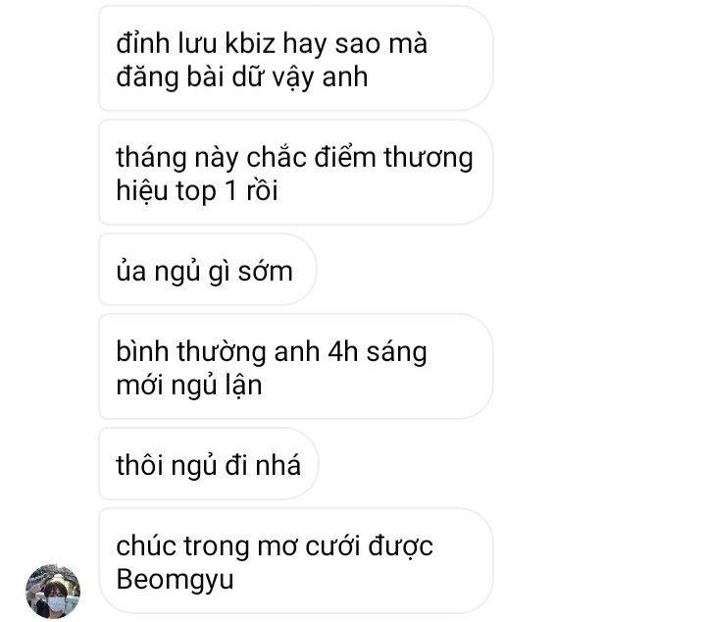Click the words "bình thường" in the fourth message
Screen dimensions: 706x622
191,352
